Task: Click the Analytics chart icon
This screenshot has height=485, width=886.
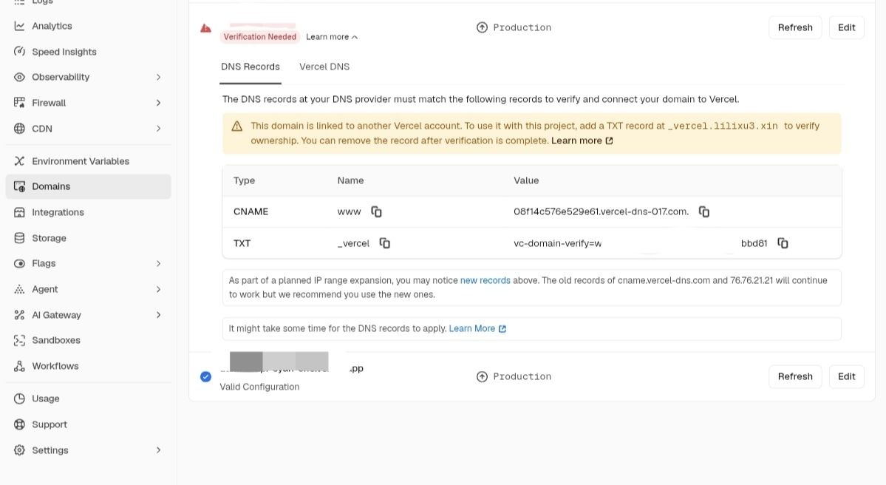Action: (x=19, y=26)
